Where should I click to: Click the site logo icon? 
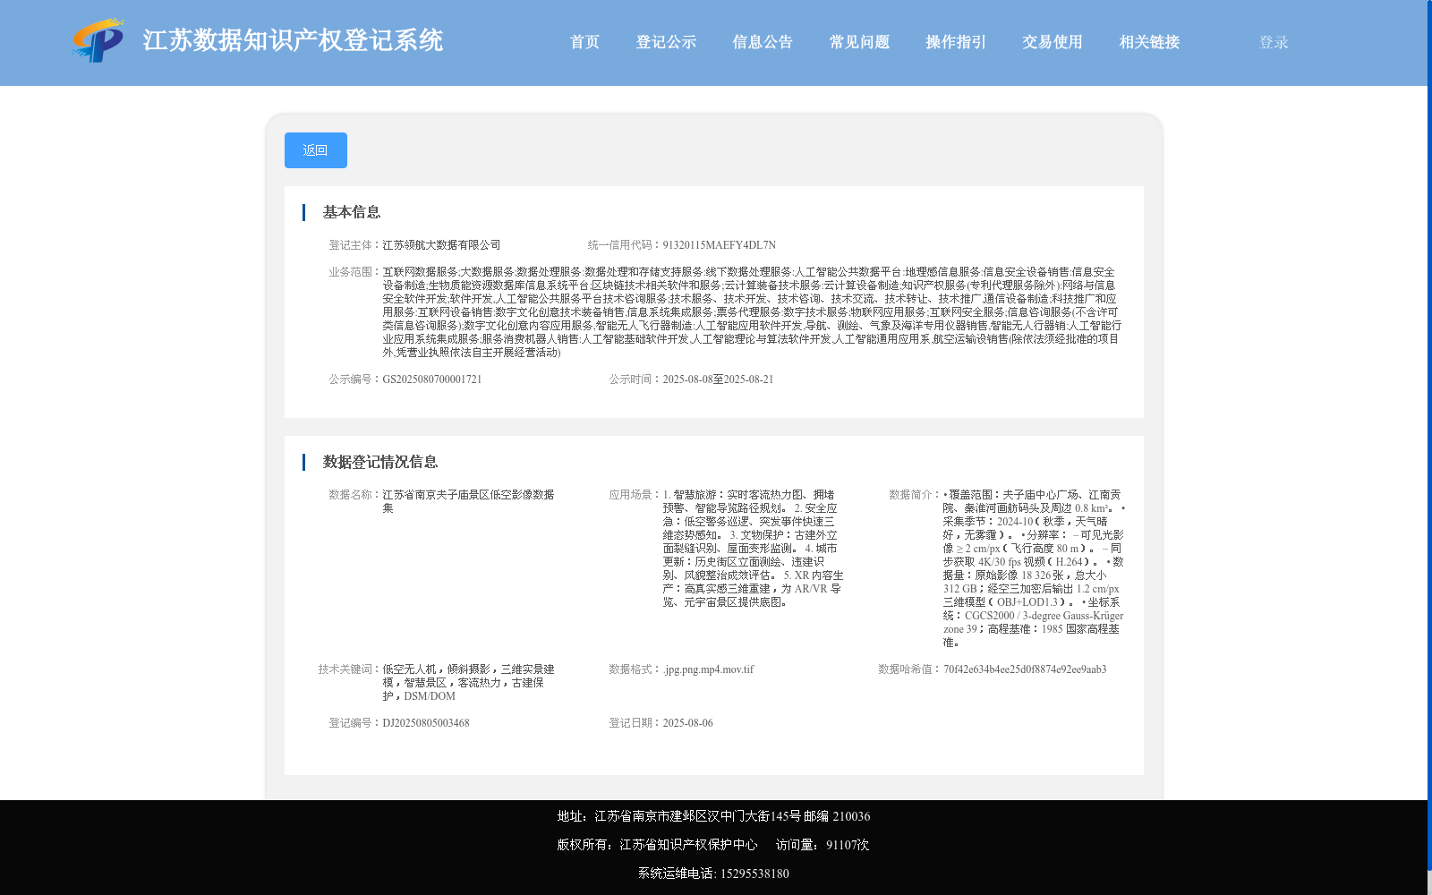pyautogui.click(x=98, y=41)
